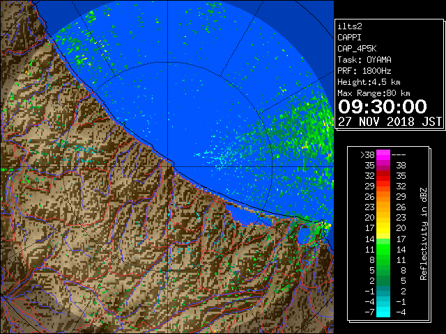The image size is (446, 334).
Task: Click the 'Reflectivity in dBZ' axis label
Action: tap(423, 234)
